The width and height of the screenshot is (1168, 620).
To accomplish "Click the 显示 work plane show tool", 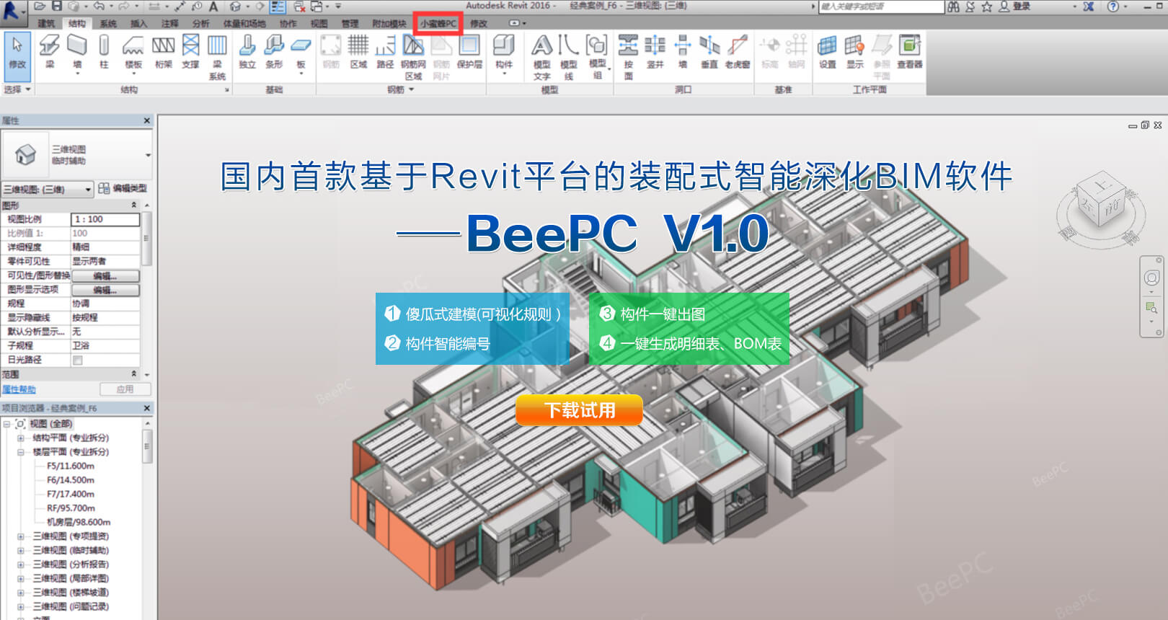I will pos(854,52).
